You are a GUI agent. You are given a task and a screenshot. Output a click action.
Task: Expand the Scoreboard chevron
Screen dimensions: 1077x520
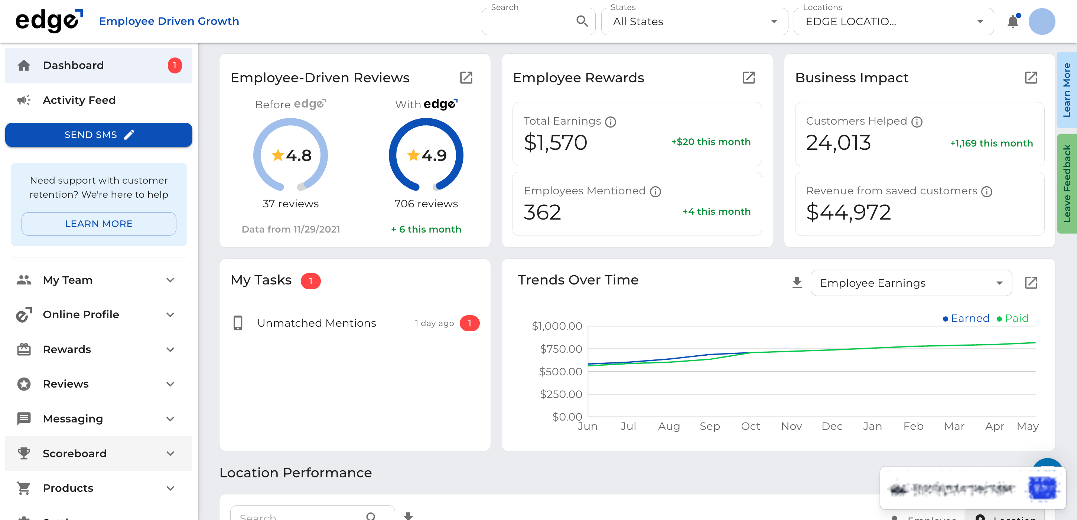click(170, 453)
